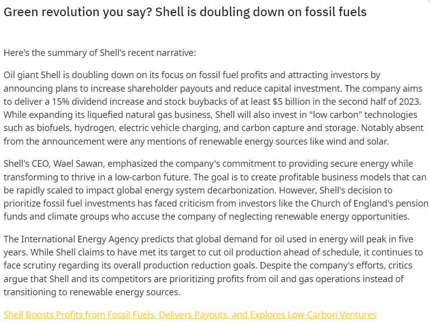This screenshot has height=326, width=430.
Task: Click the paragraph beginning "Shell's CEO, Wael Sawan"
Action: (x=211, y=190)
